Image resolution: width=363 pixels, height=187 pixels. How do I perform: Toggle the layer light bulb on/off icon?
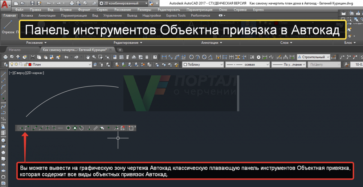click(11, 65)
